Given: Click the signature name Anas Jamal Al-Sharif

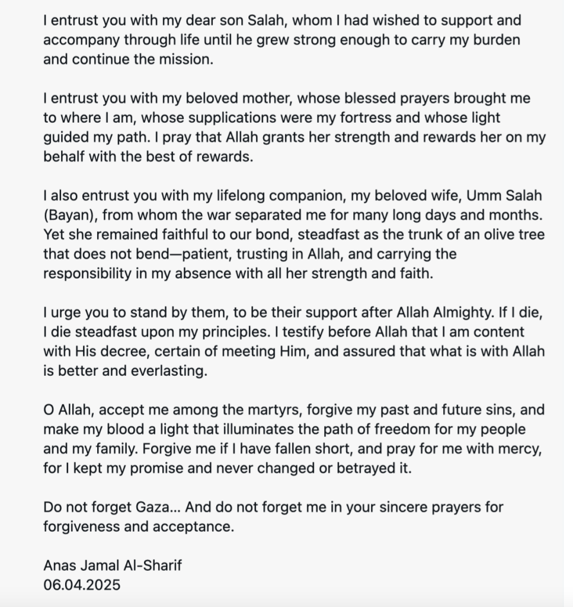Looking at the screenshot, I should point(113,565).
